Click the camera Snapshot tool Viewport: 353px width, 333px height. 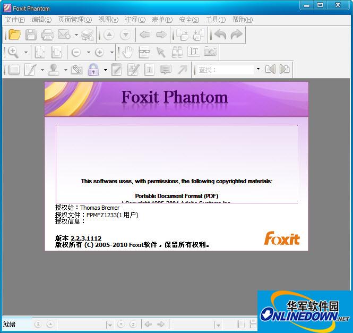tap(210, 52)
